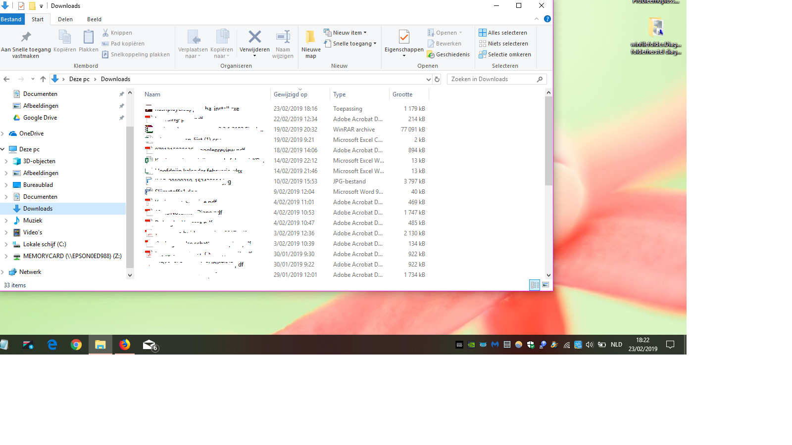This screenshot has width=792, height=445.
Task: Click the Kopiëren clipboard button
Action: tap(65, 41)
